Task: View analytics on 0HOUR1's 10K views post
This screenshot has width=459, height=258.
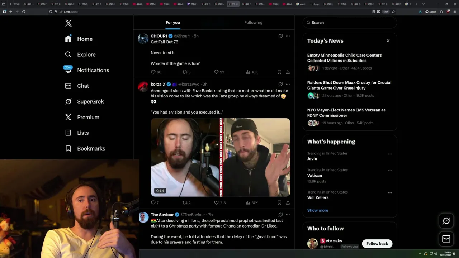Action: pos(252,72)
